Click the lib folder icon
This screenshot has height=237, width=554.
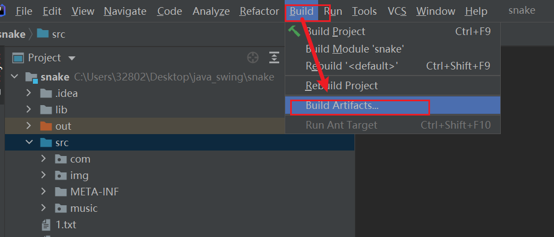46,109
